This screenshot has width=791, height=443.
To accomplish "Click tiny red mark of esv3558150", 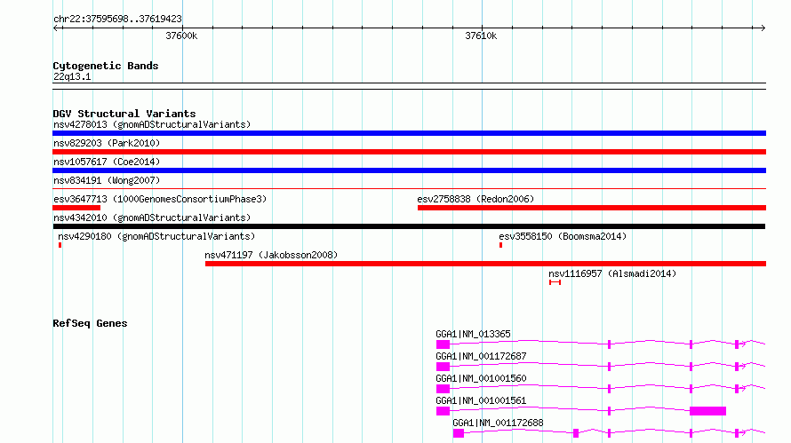I will pyautogui.click(x=501, y=245).
